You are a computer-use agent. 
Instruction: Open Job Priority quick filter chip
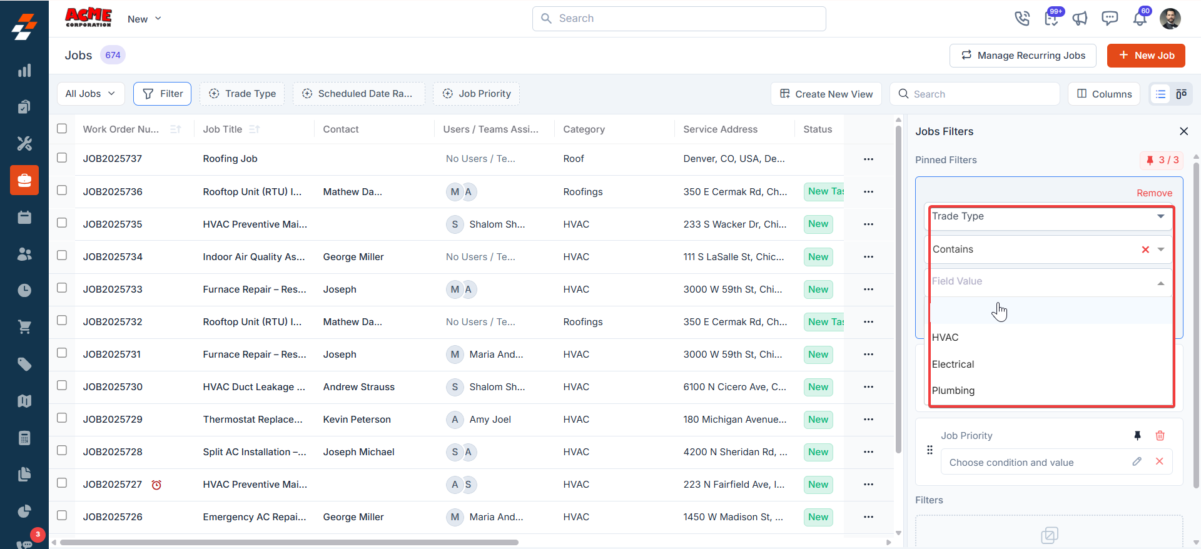tap(477, 94)
